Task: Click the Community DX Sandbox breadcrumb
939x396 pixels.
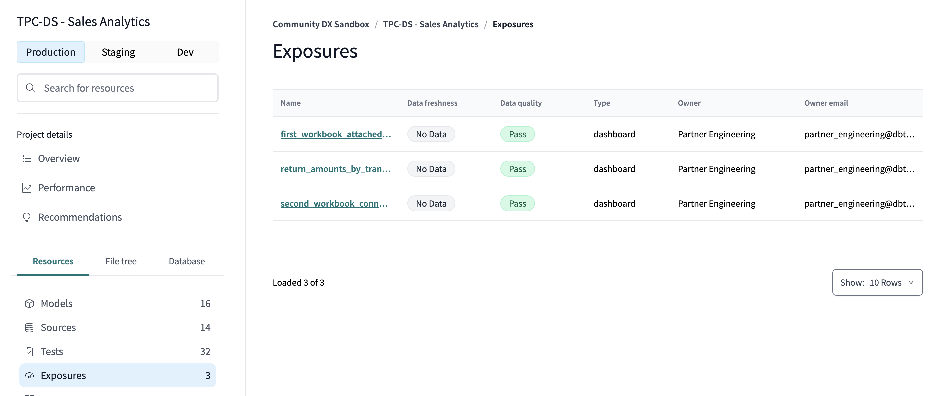Action: [320, 23]
